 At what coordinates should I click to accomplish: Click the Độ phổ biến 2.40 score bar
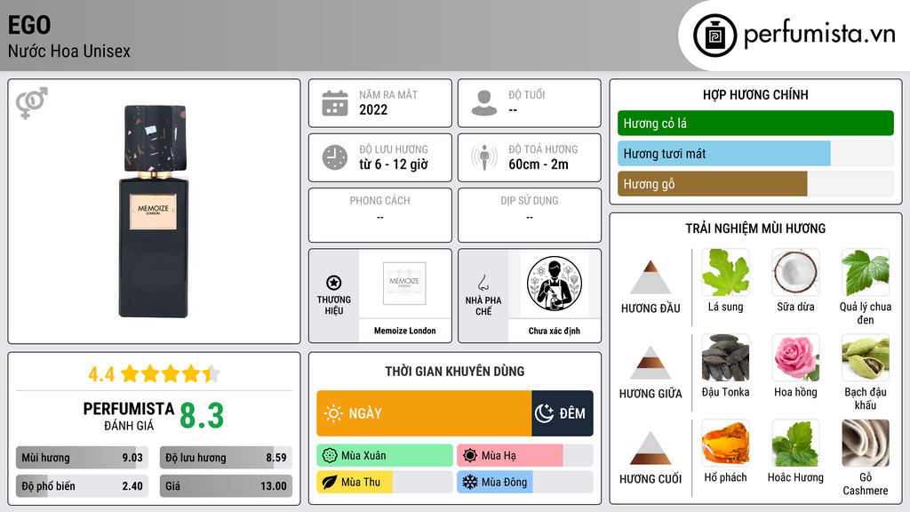(82, 486)
